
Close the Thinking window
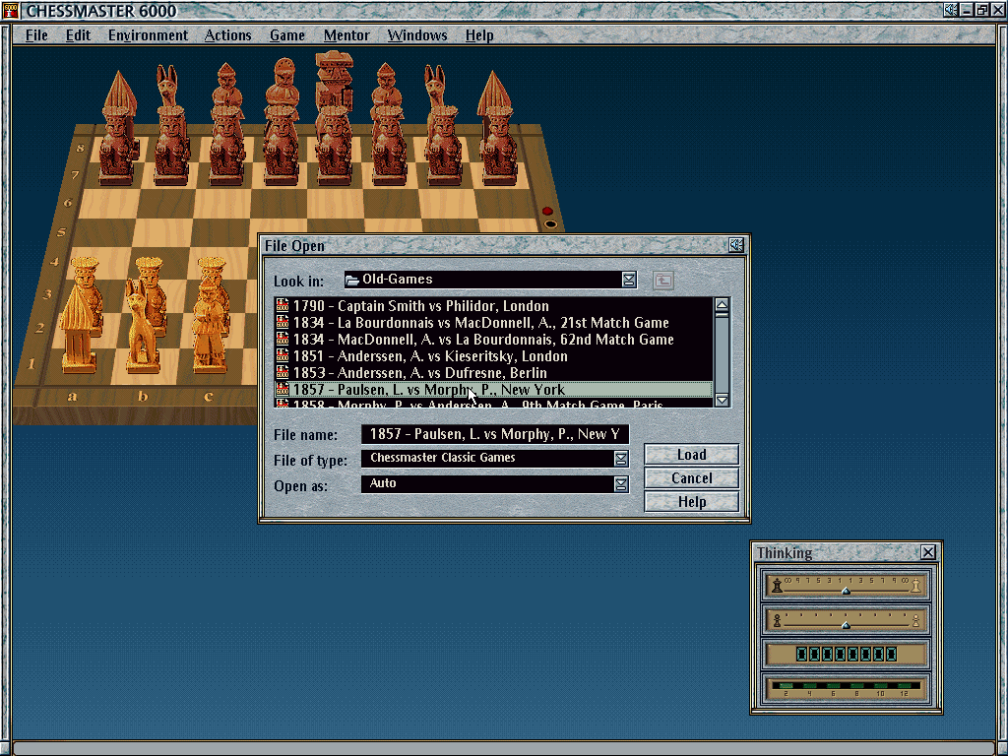pos(928,552)
